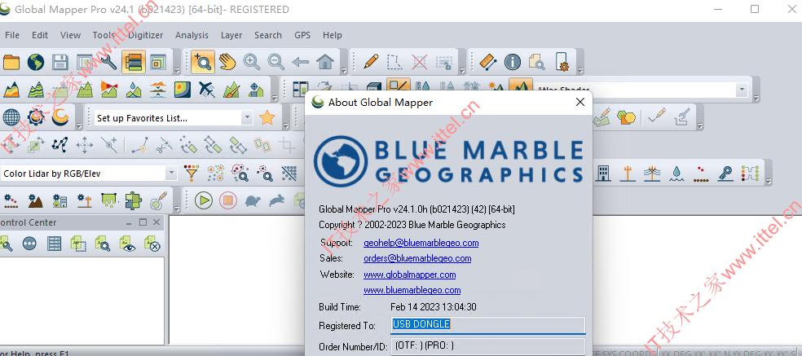Click the airplane flight path icon
The width and height of the screenshot is (802, 356).
(x=207, y=90)
